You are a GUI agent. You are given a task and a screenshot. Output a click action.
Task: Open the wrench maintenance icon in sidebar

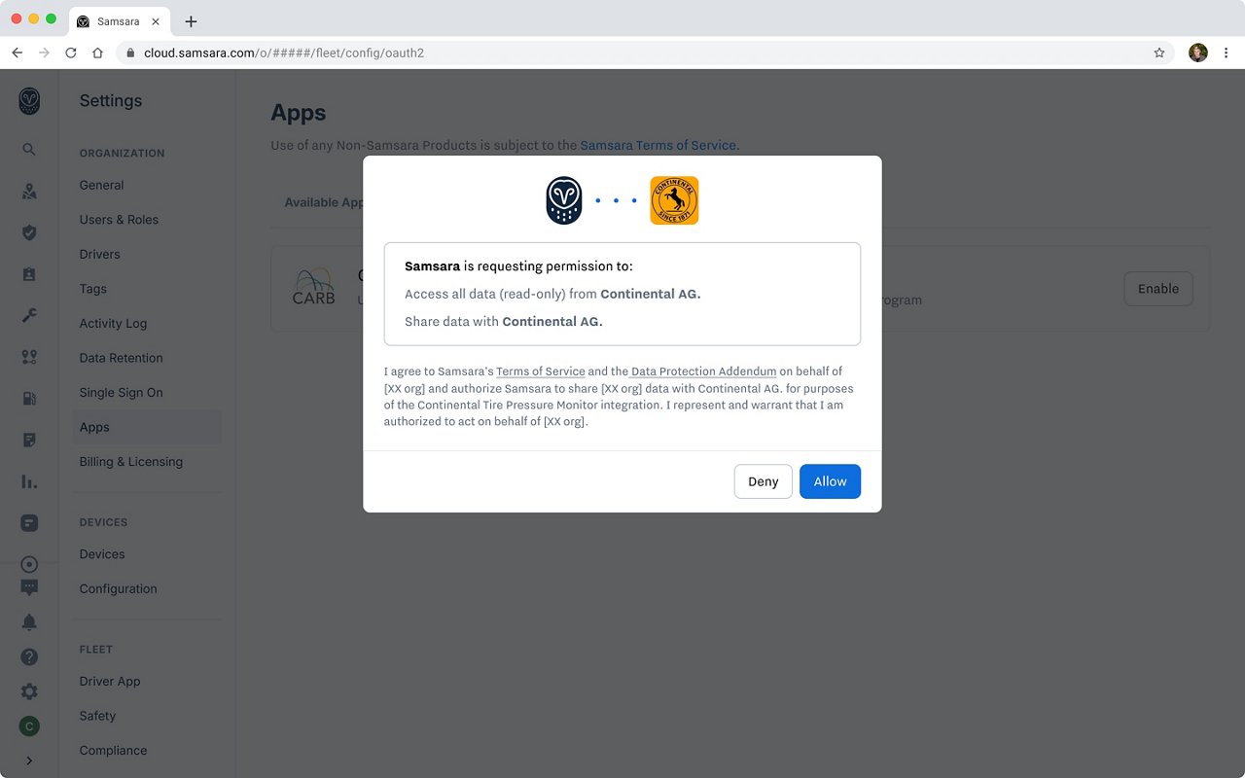[x=29, y=315]
